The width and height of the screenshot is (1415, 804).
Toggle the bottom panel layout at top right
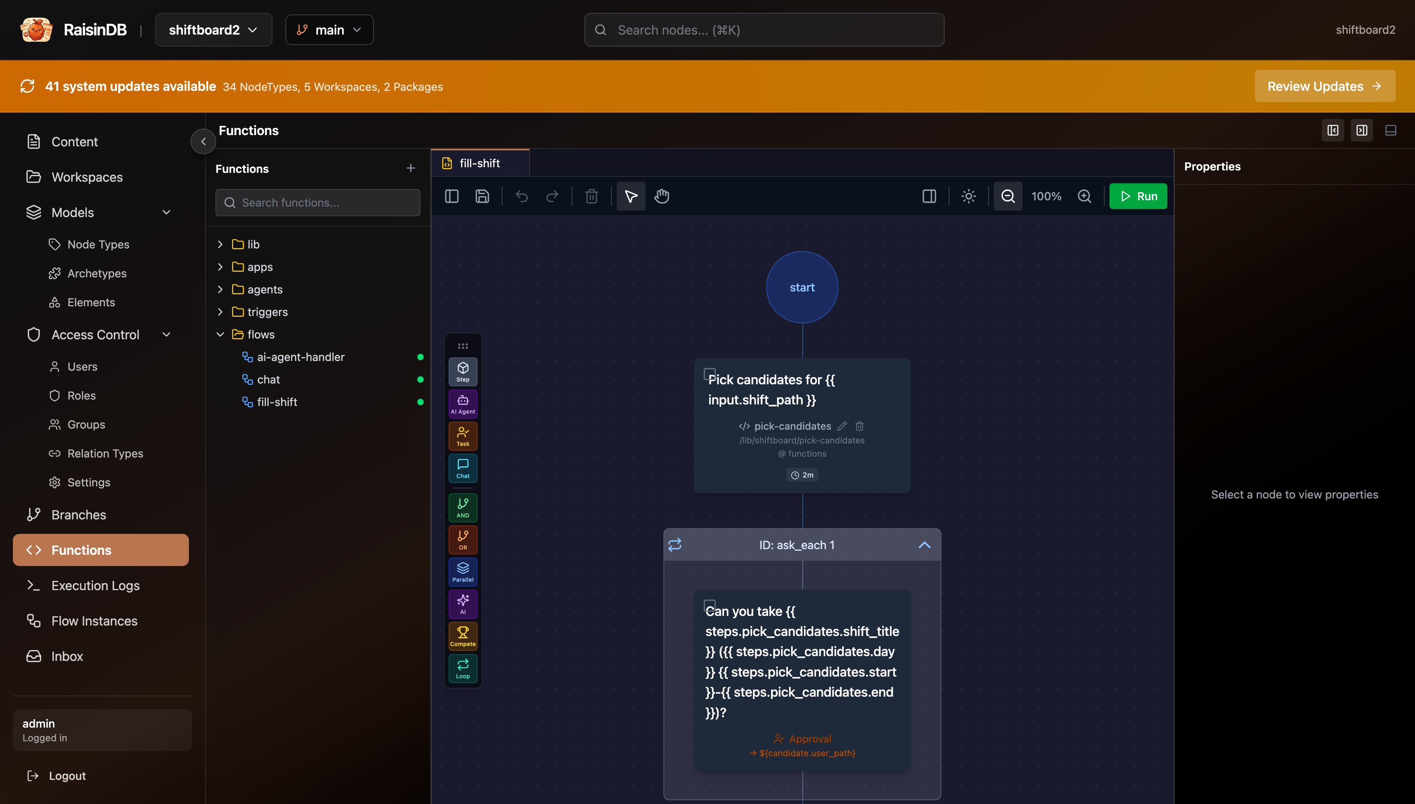tap(1391, 130)
